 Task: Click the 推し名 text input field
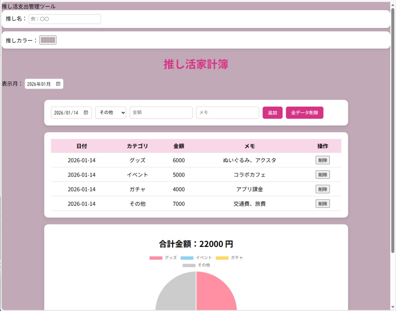(x=64, y=18)
